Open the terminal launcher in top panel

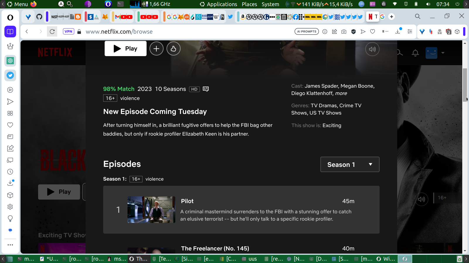120,4
